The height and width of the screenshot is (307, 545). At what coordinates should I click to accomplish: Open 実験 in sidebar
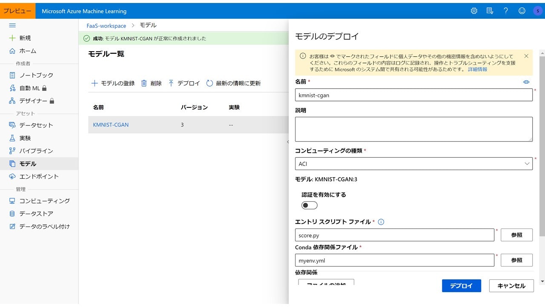tap(20, 138)
